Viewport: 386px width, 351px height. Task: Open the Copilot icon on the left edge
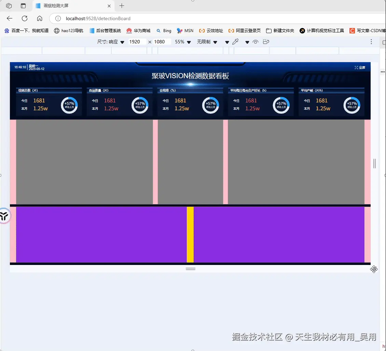coord(5,216)
